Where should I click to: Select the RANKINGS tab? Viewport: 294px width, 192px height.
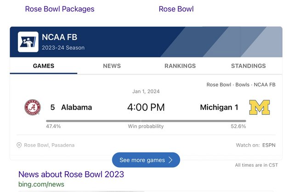point(180,66)
